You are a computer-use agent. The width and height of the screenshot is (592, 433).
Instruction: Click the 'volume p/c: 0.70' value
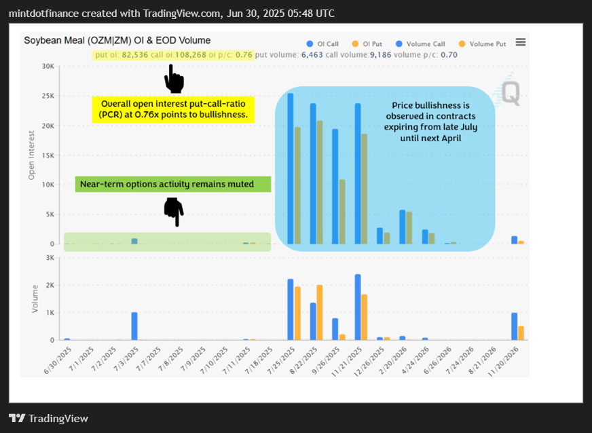(426, 55)
